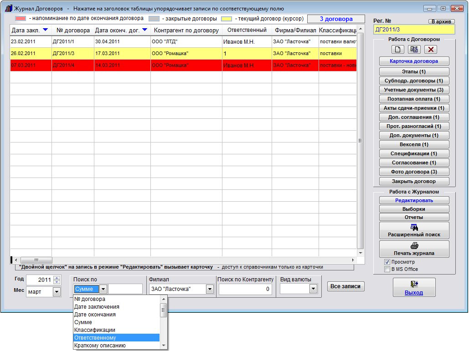
Task: Open Расширенный поиск with binoculars icon
Action: pos(414,230)
